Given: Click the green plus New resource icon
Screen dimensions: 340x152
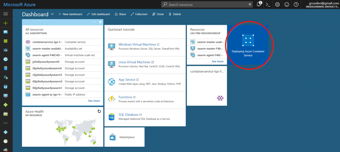Looking at the screenshot, I should pos(5,23).
